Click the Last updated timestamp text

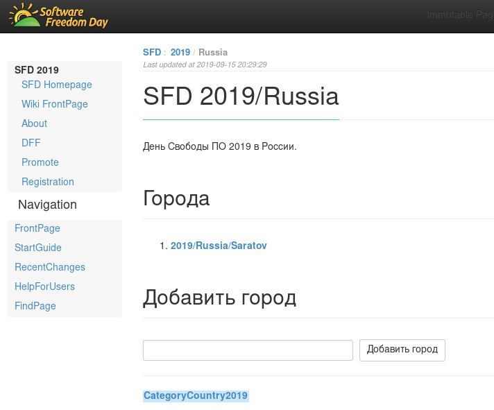205,65
